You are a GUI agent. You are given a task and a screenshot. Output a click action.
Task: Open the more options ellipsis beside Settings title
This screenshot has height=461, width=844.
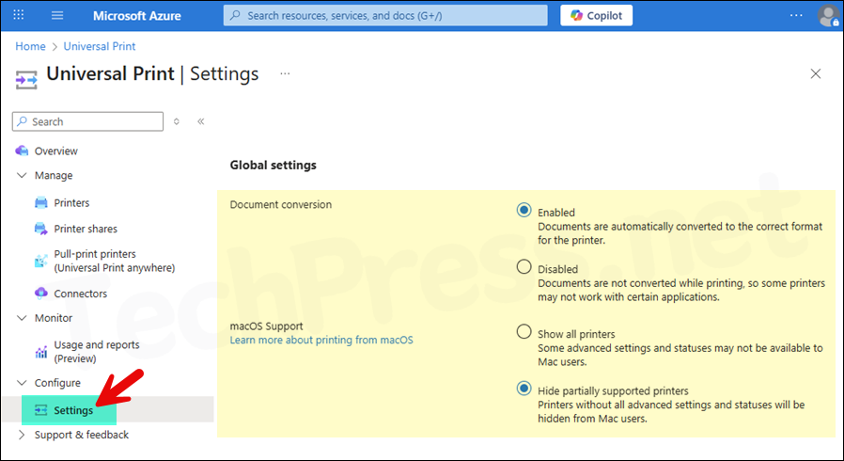285,73
